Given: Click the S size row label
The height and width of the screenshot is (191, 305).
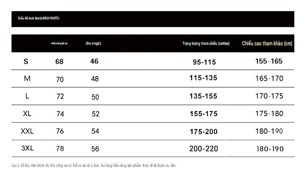Looking at the screenshot, I should coord(26,62).
